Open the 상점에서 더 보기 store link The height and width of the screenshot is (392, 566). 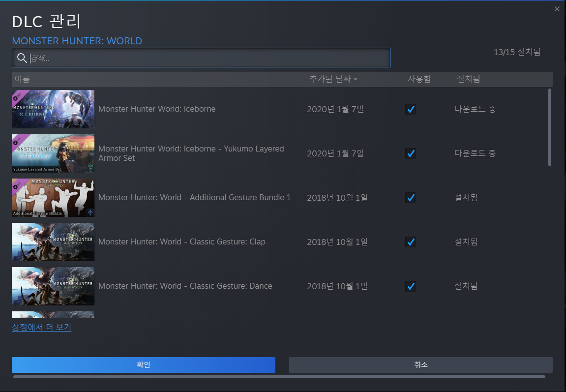(x=41, y=328)
